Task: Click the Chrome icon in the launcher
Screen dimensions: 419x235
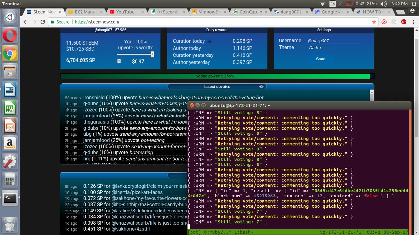Action: (x=10, y=54)
